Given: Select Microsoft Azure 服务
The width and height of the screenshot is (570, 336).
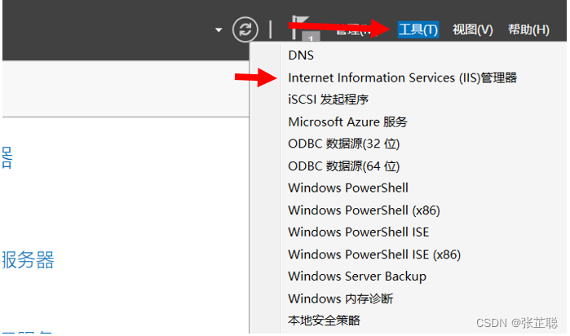Looking at the screenshot, I should tap(347, 122).
